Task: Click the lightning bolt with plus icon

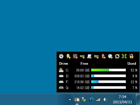Action: [x=68, y=56]
